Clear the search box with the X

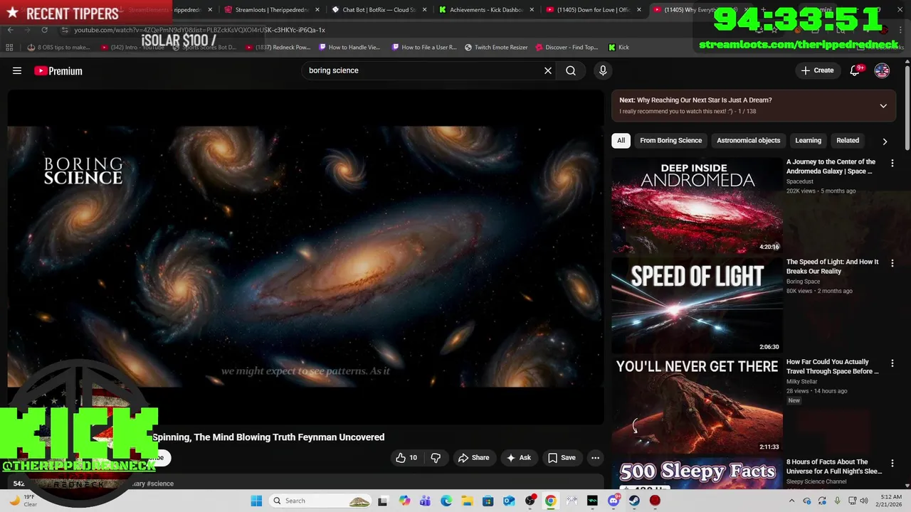[548, 70]
